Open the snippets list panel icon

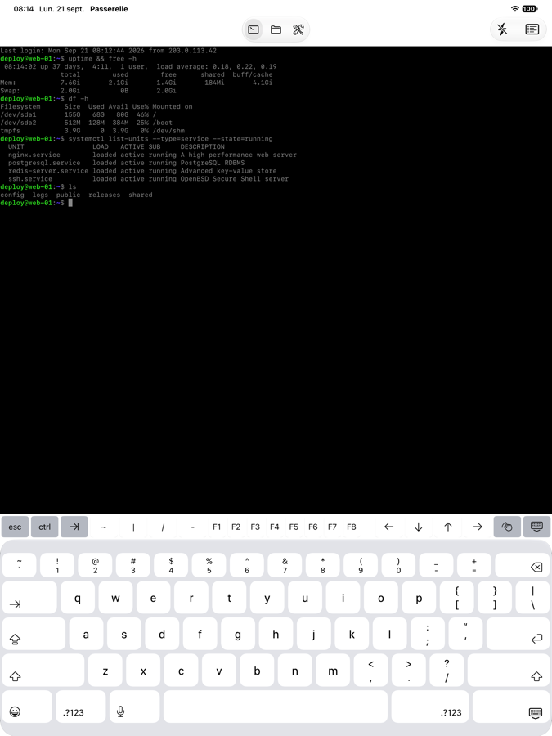click(532, 29)
